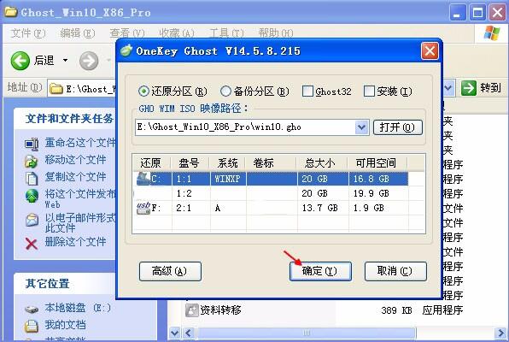Click the Windows flag logo icon
Viewport: 509px width, 342px height.
point(492,32)
